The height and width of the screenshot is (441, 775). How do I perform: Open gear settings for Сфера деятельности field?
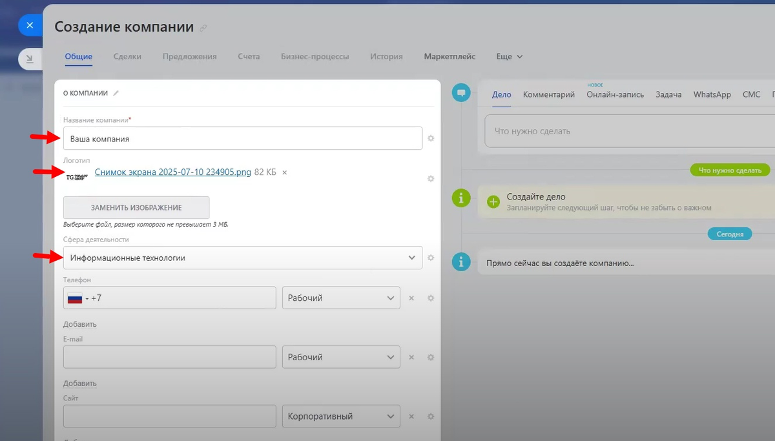click(x=431, y=258)
